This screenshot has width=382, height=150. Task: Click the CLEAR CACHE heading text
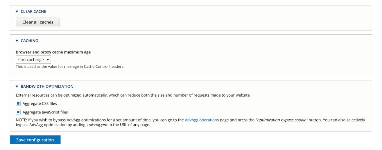(x=33, y=11)
